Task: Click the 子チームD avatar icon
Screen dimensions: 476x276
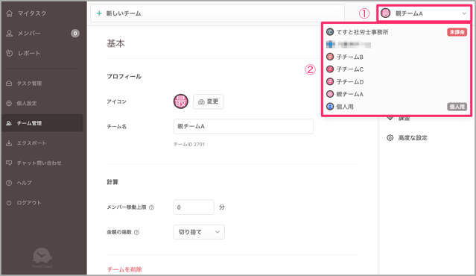Action: coord(330,82)
